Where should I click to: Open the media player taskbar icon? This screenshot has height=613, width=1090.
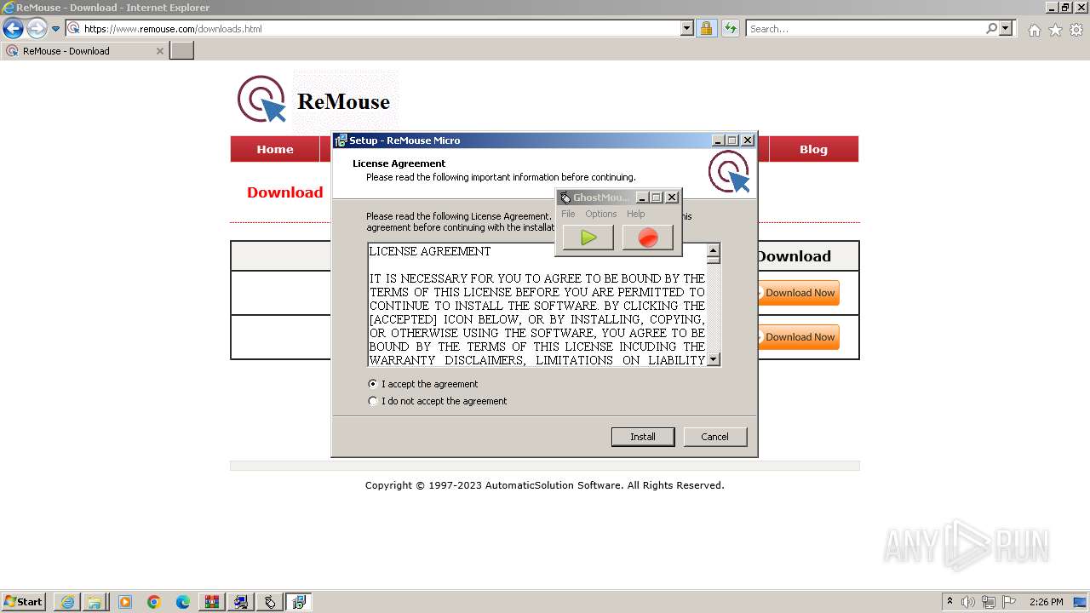point(125,602)
